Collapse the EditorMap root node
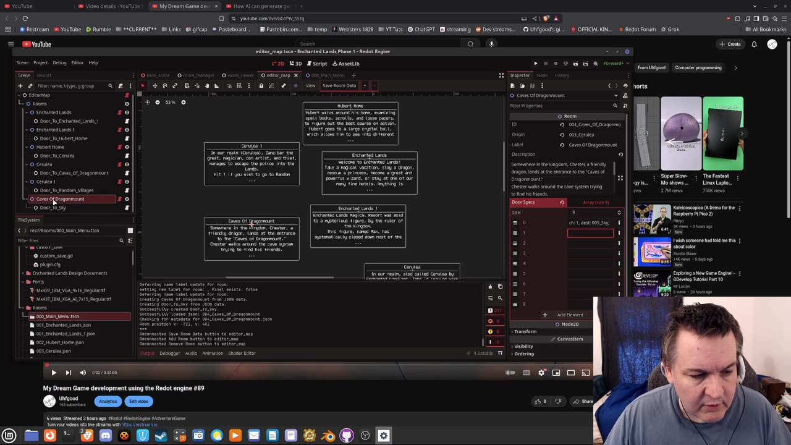This screenshot has height=445, width=791. click(x=20, y=95)
